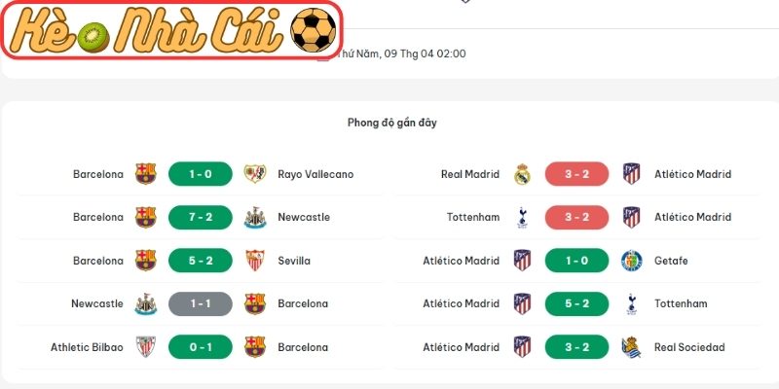This screenshot has width=779, height=389.
Task: Click the Sevilla club crest
Action: [x=254, y=261]
